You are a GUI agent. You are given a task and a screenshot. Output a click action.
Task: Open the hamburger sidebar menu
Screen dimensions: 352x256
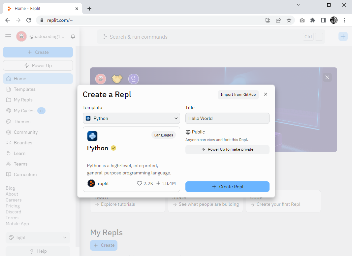(x=8, y=36)
